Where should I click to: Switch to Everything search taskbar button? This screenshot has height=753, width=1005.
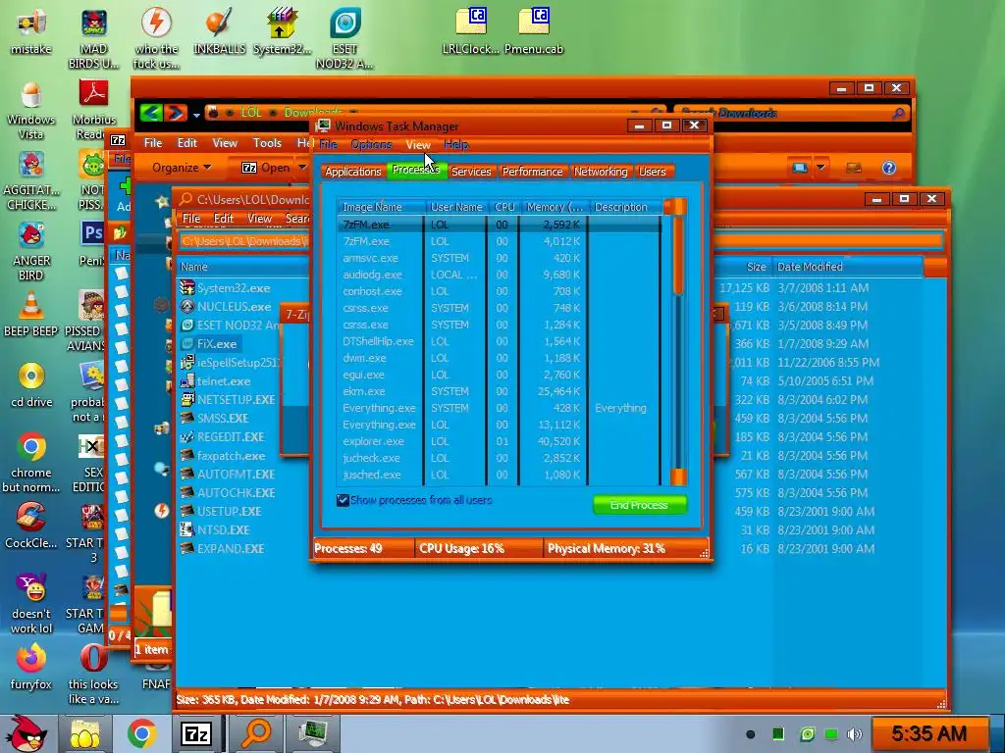coord(254,733)
